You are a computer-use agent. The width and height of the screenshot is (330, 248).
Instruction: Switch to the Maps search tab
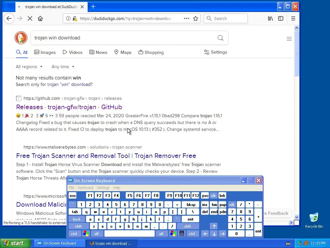pos(123,52)
